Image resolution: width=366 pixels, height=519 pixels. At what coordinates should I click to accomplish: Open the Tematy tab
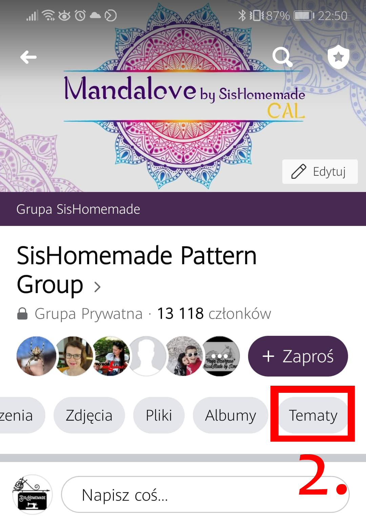[x=313, y=415]
